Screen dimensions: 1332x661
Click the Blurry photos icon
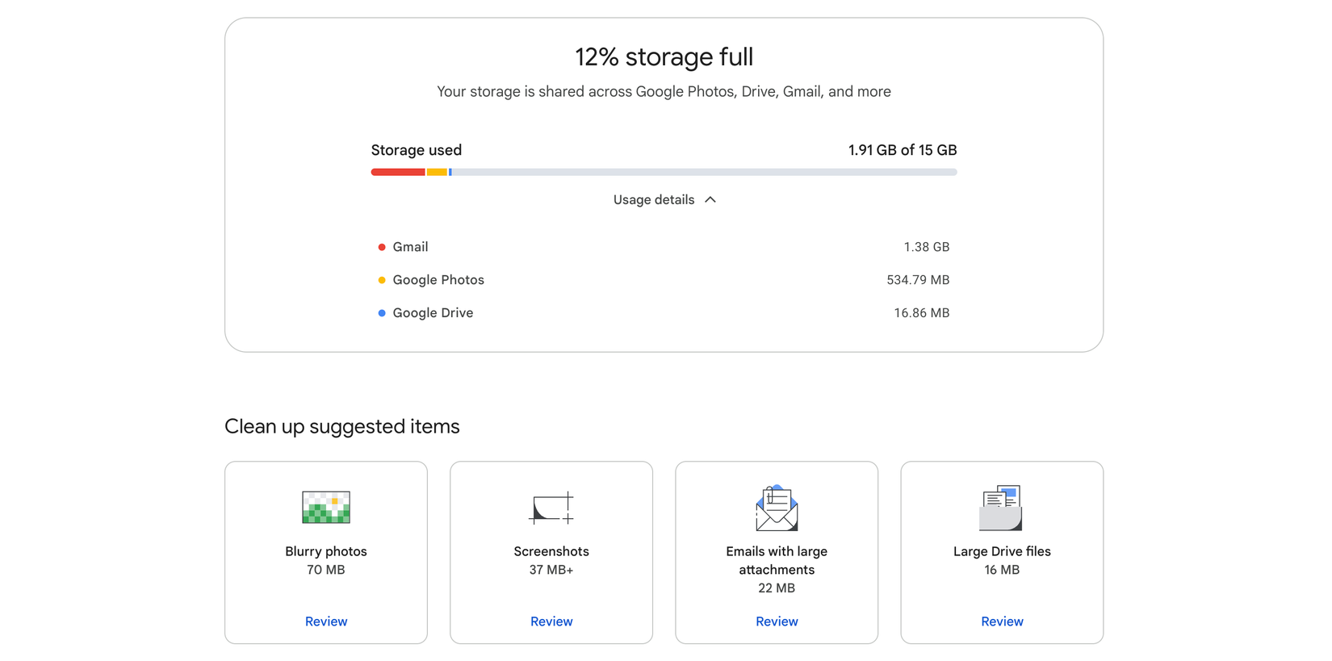click(x=326, y=507)
